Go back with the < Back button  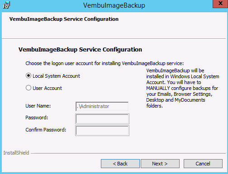120,164
